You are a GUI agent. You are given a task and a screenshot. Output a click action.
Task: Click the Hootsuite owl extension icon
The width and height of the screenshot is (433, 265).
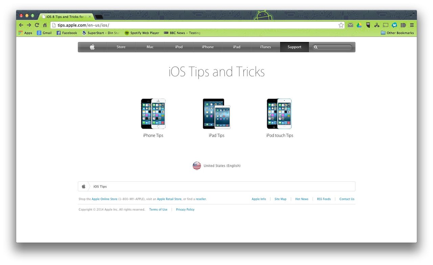pyautogui.click(x=368, y=25)
